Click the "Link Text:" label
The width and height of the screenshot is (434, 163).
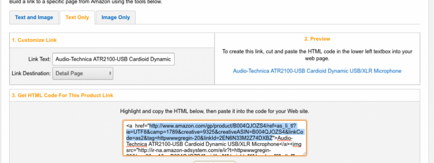(40, 59)
